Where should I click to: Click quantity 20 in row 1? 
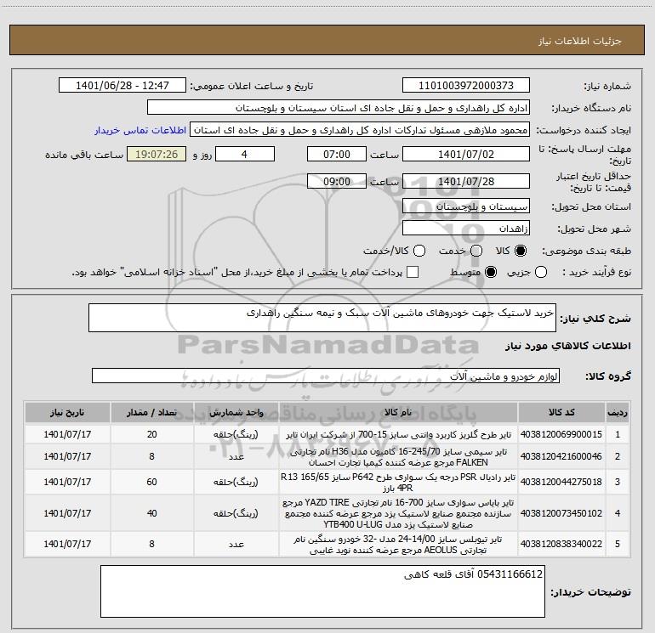[151, 434]
